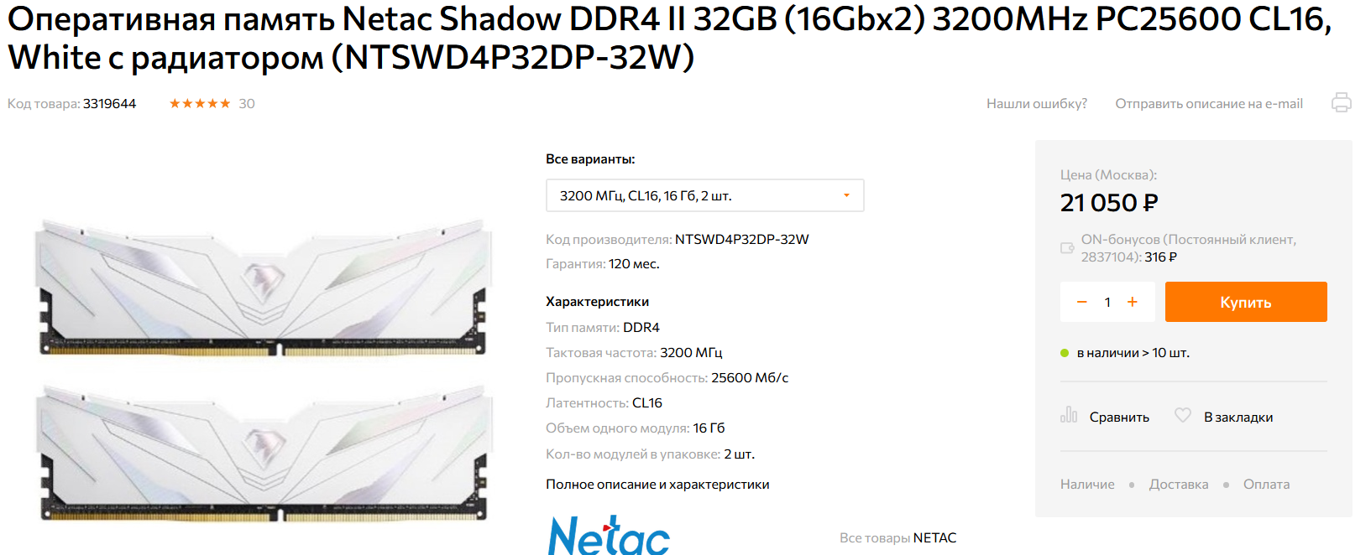1371x555 pixels.
Task: Buy the product with Купить
Action: pos(1246,302)
